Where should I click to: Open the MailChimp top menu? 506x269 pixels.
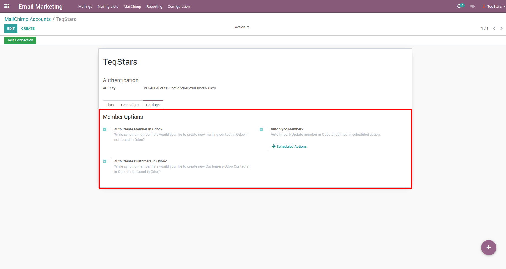tap(132, 6)
